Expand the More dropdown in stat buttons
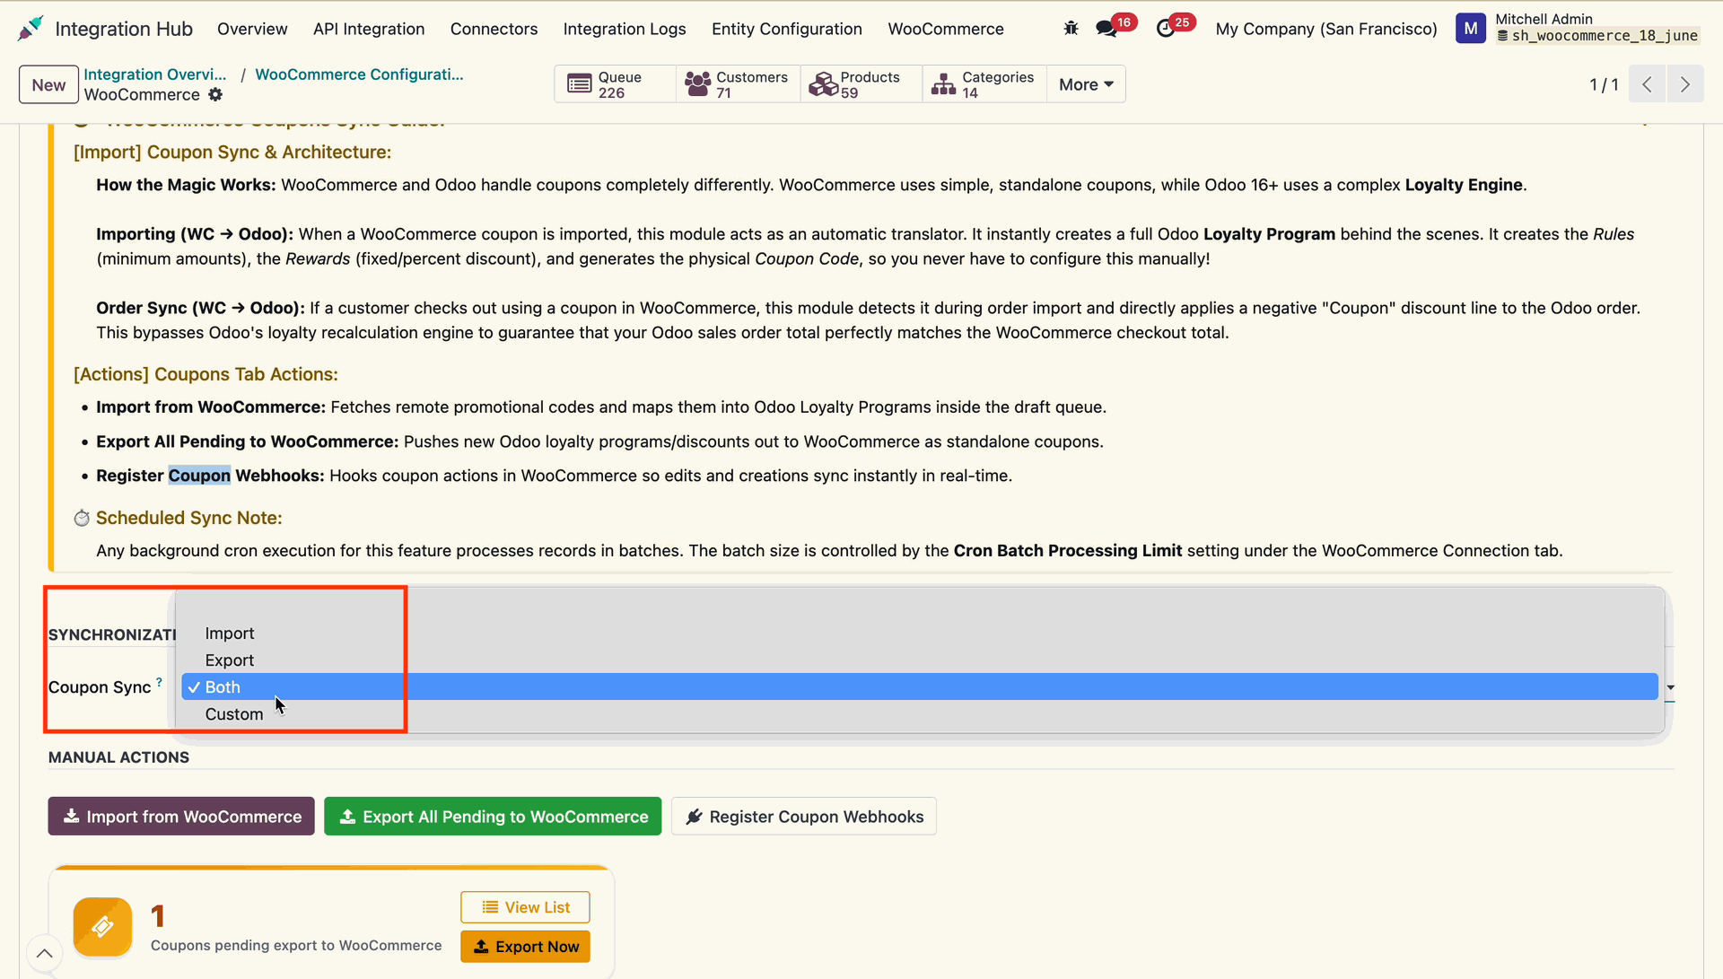The width and height of the screenshot is (1723, 979). click(1086, 84)
